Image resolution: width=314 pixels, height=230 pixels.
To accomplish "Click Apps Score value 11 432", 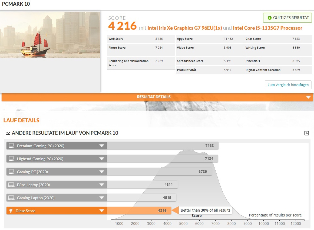I will tap(228, 39).
